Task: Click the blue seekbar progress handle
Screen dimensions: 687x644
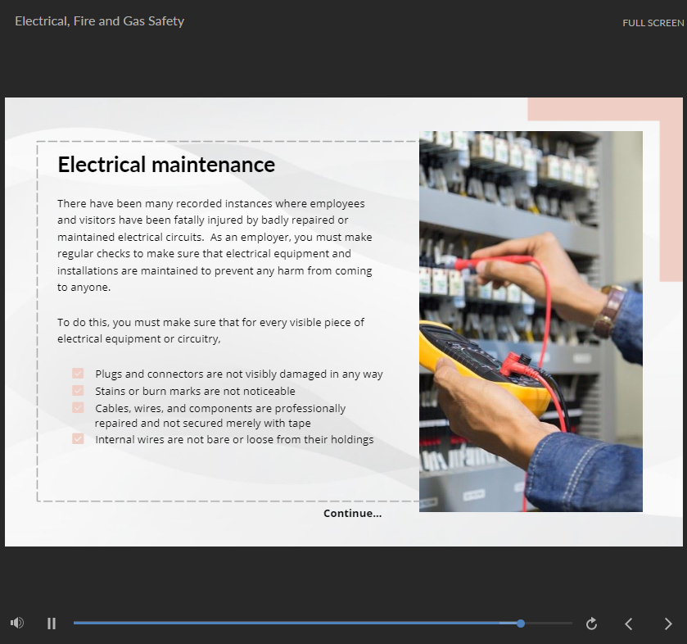Action: (x=521, y=624)
